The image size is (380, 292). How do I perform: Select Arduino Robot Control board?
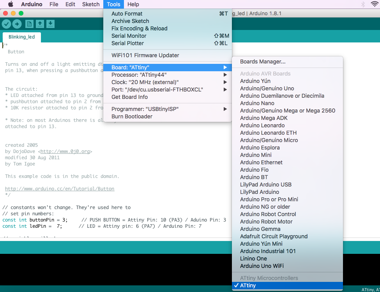pos(287,214)
